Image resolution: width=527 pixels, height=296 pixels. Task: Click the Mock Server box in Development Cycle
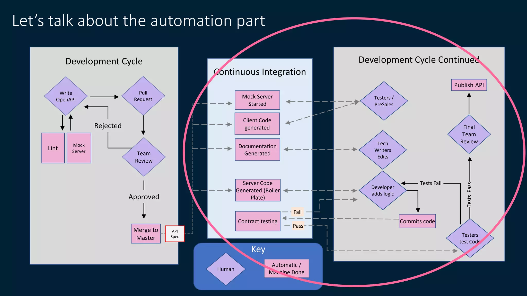79,148
